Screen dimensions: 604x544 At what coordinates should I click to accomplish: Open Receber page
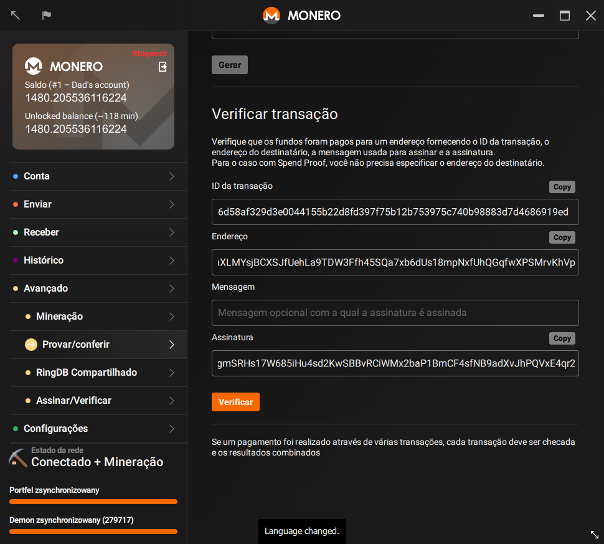coord(98,232)
